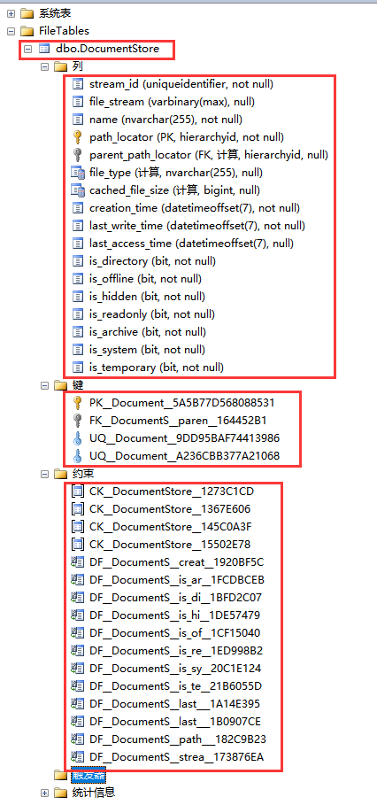Click the foreign key icon of parent_path_locator
377x805 pixels.
click(x=78, y=154)
